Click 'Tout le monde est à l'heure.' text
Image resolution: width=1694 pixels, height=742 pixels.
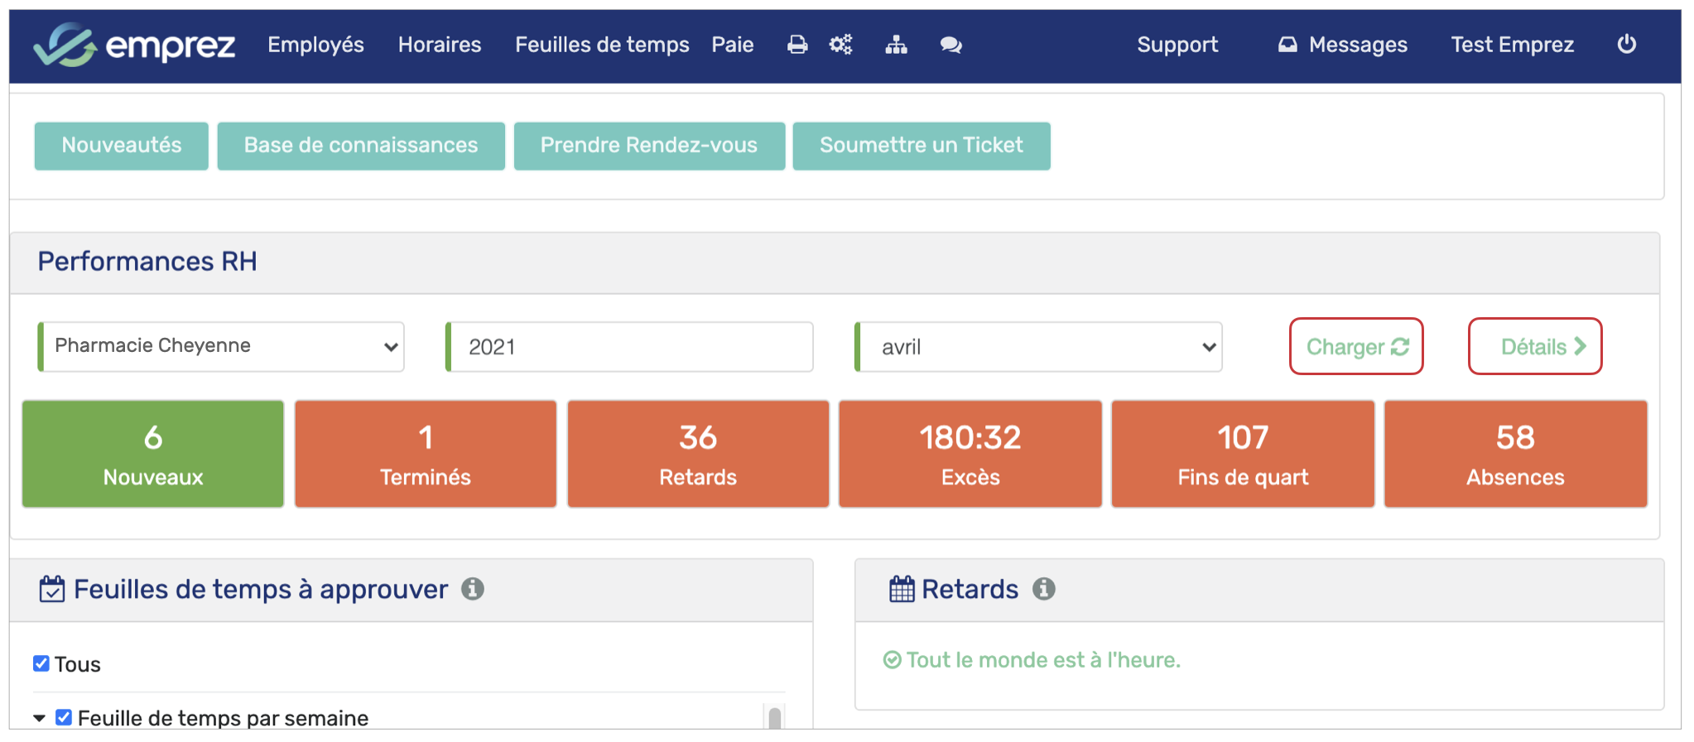pos(1043,660)
